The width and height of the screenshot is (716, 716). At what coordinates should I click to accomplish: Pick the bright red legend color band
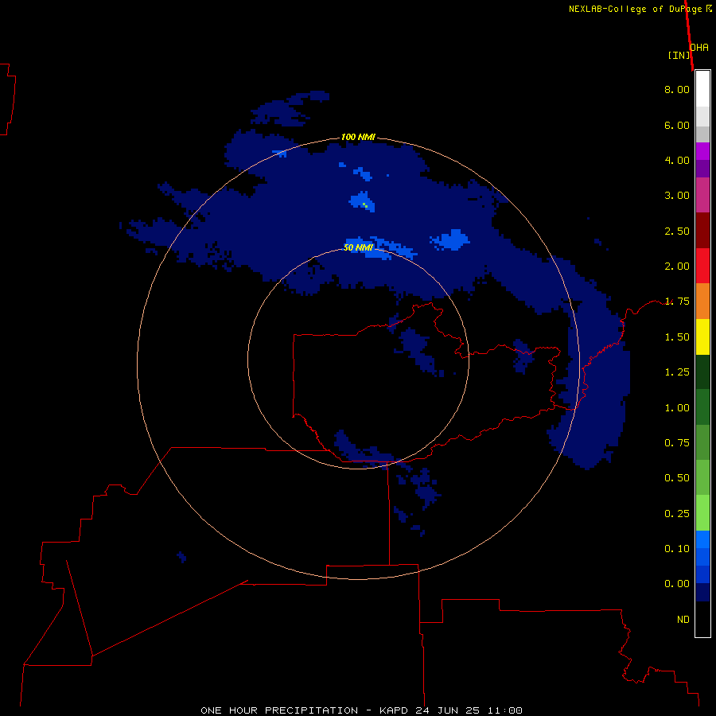702,266
